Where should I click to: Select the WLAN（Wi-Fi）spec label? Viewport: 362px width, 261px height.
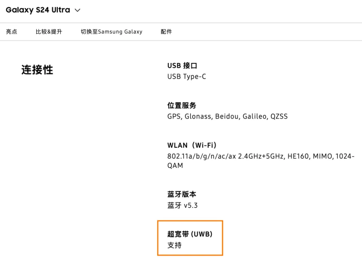click(x=192, y=146)
